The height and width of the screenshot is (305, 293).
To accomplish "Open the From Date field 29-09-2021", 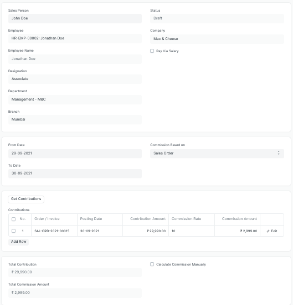I will (x=75, y=153).
